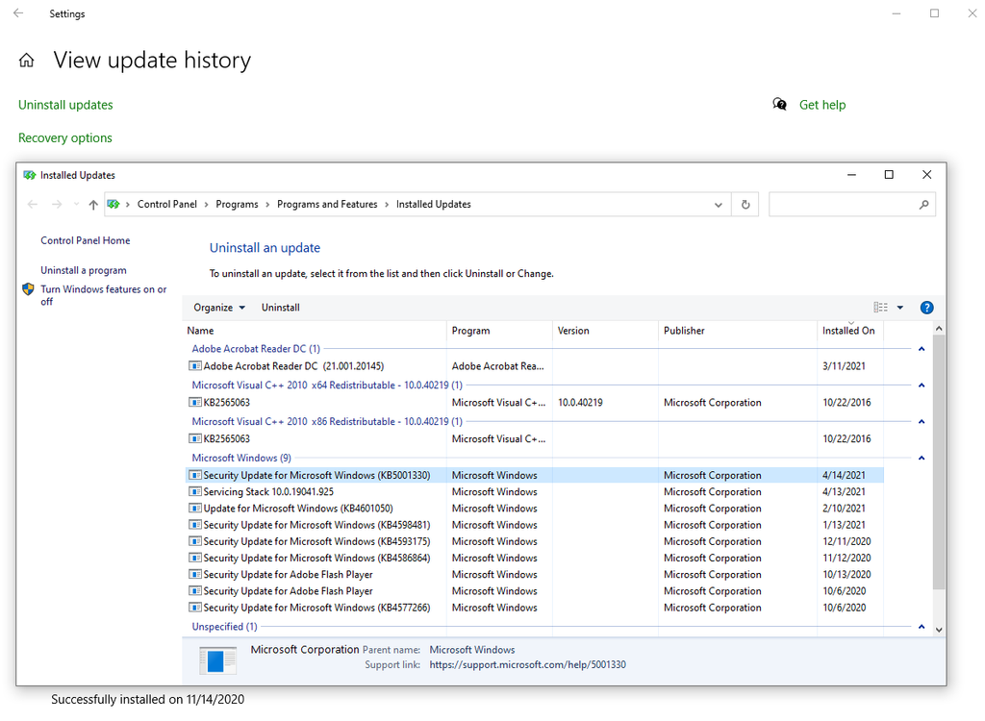Select Programs in the breadcrumb path

coord(238,204)
